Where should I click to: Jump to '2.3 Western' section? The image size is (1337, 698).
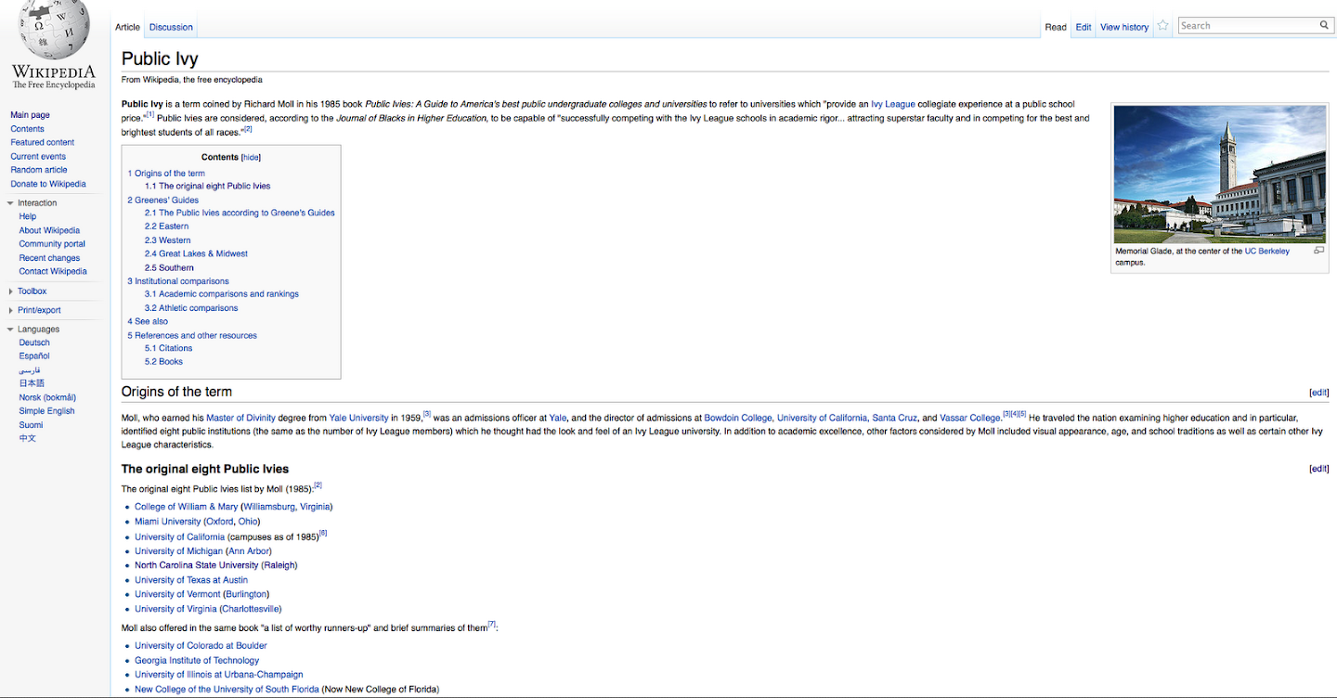coord(167,240)
